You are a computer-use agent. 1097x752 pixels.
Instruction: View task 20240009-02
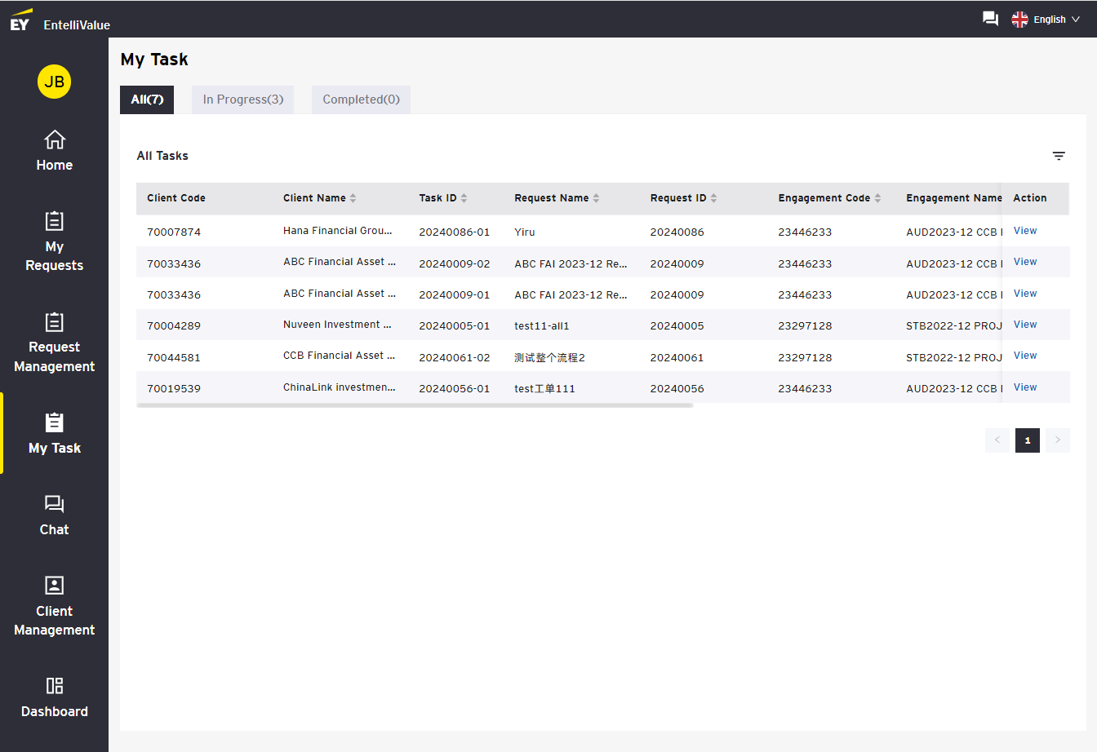pyautogui.click(x=1025, y=262)
